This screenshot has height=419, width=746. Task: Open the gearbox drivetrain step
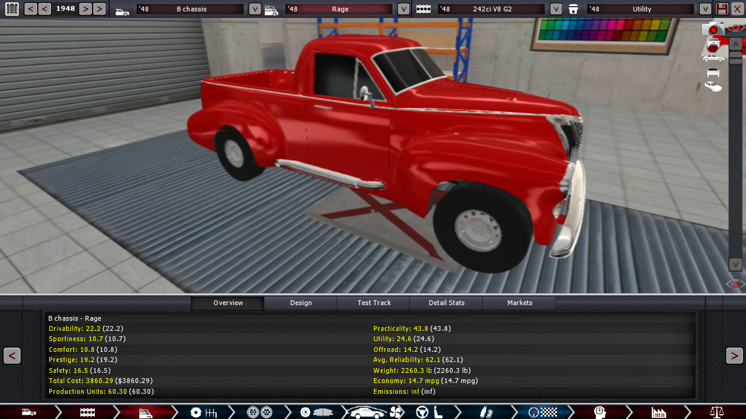(203, 412)
